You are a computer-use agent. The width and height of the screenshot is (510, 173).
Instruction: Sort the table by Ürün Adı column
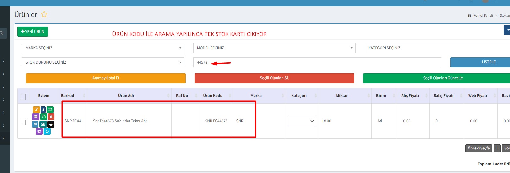[126, 96]
